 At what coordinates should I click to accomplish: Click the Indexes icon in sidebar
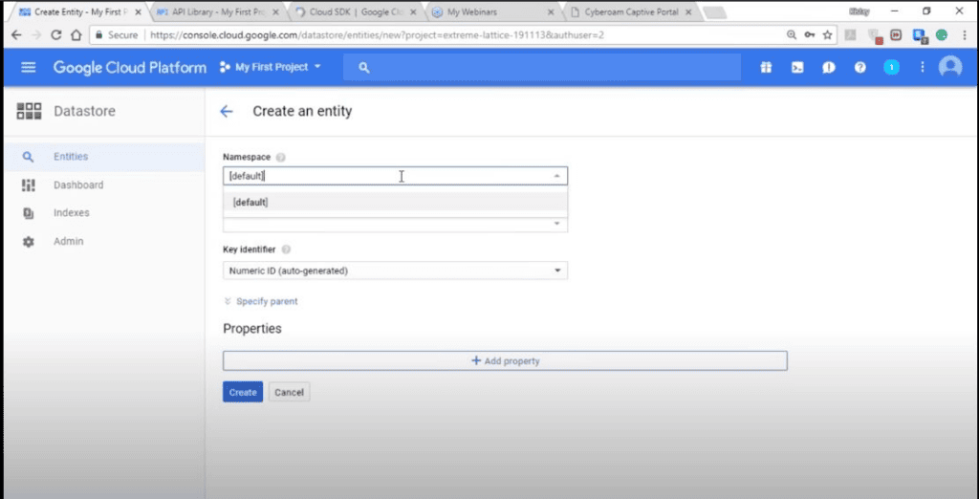[x=28, y=213]
